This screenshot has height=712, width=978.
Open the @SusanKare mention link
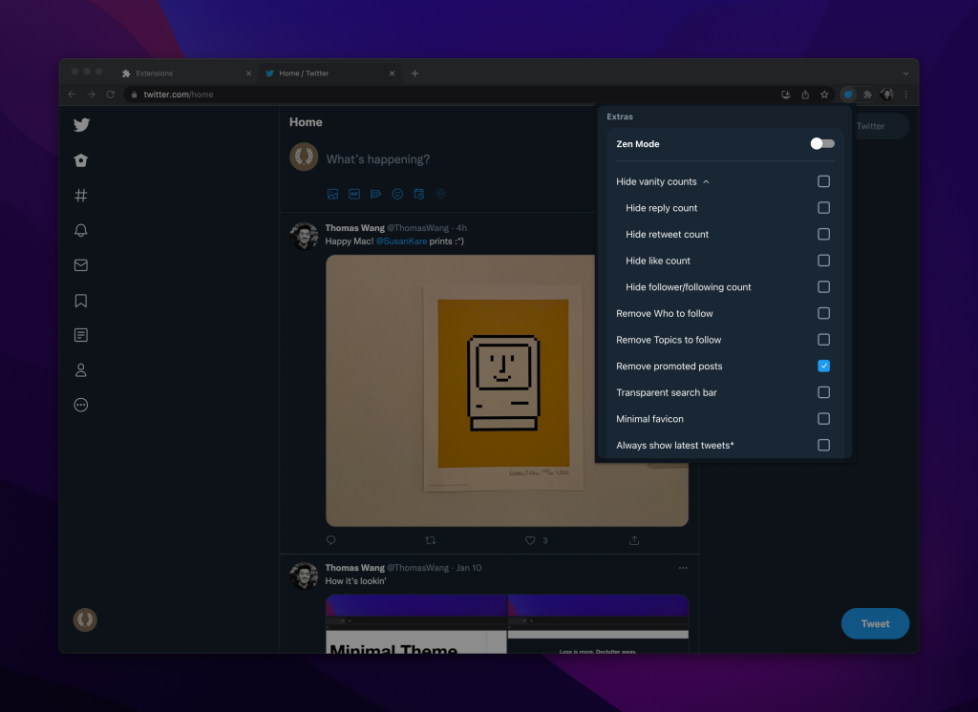tap(401, 241)
